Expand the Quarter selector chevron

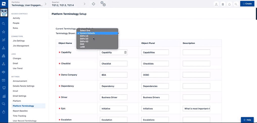point(85,4)
